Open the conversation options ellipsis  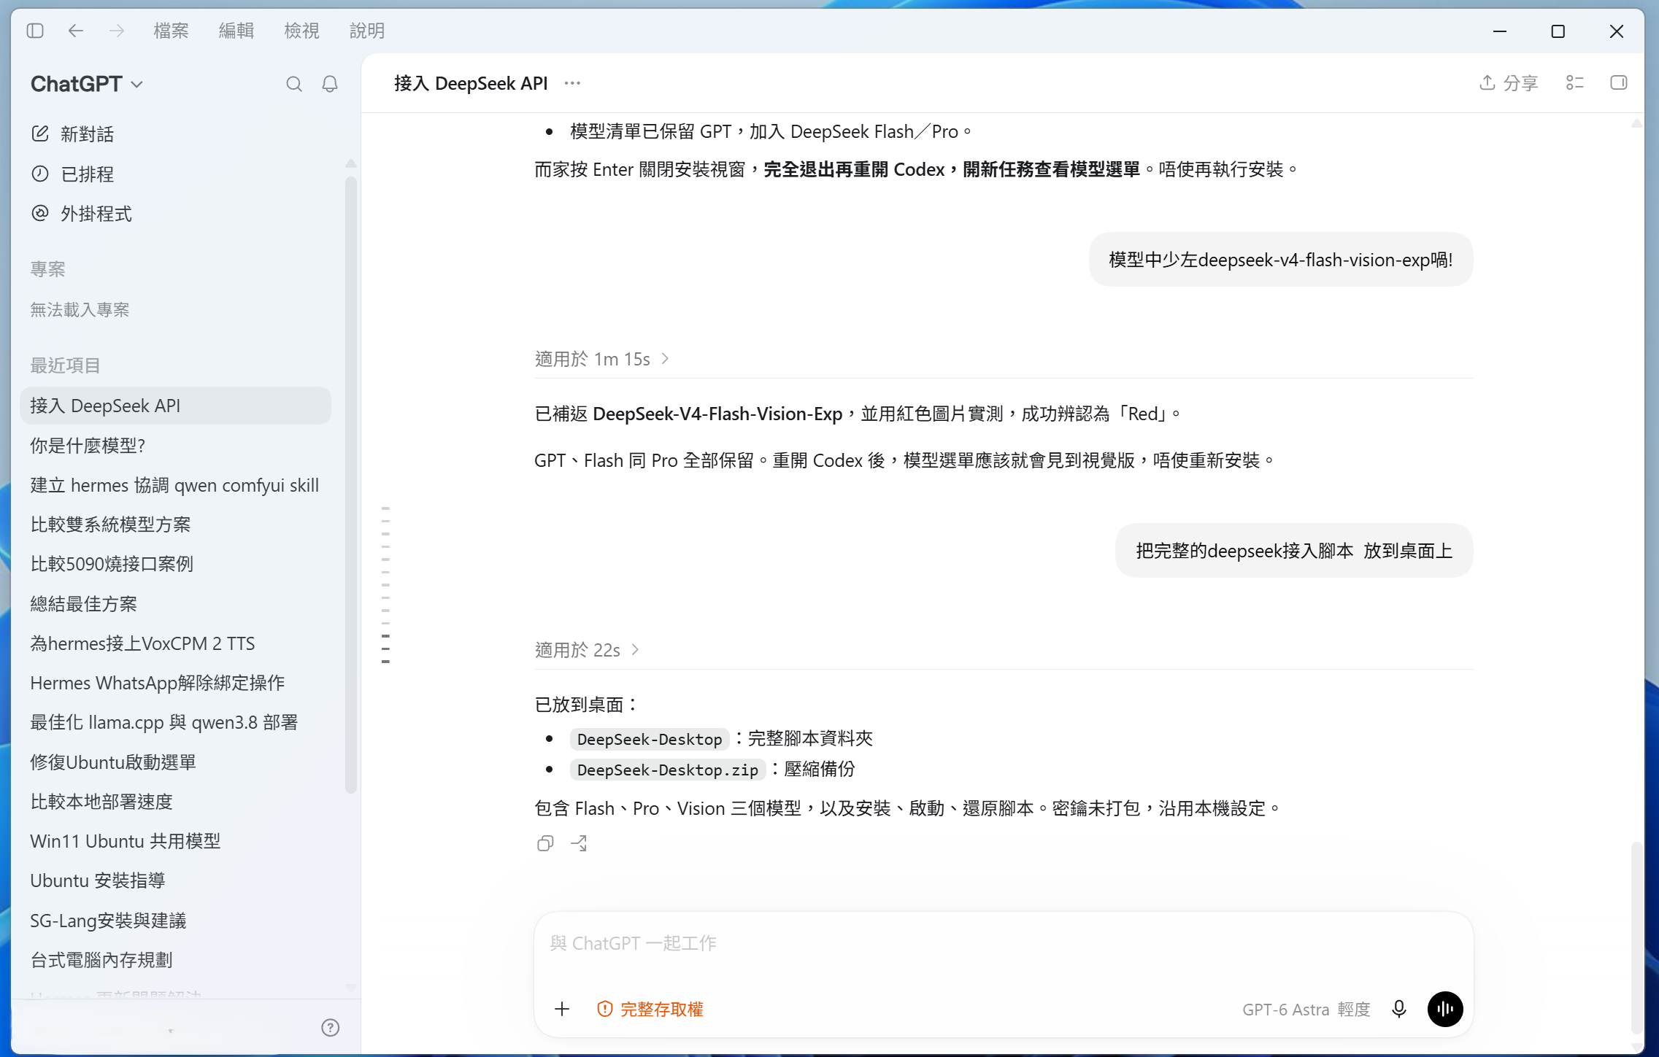click(572, 83)
